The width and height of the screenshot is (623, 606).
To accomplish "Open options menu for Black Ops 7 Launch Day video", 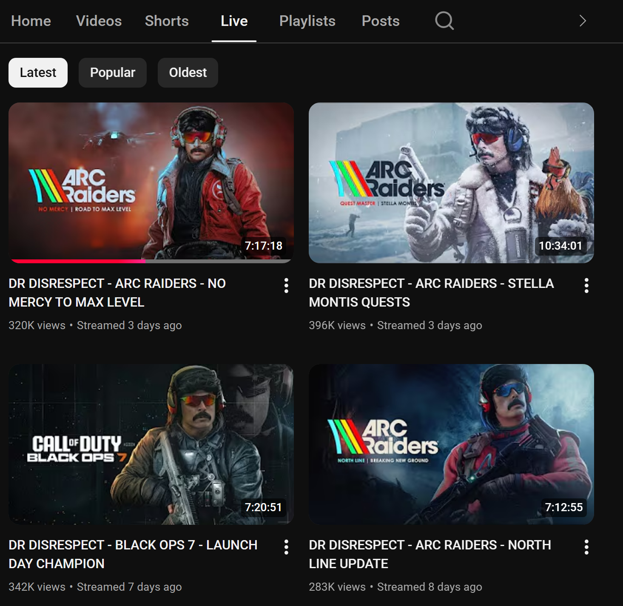I will (x=286, y=547).
